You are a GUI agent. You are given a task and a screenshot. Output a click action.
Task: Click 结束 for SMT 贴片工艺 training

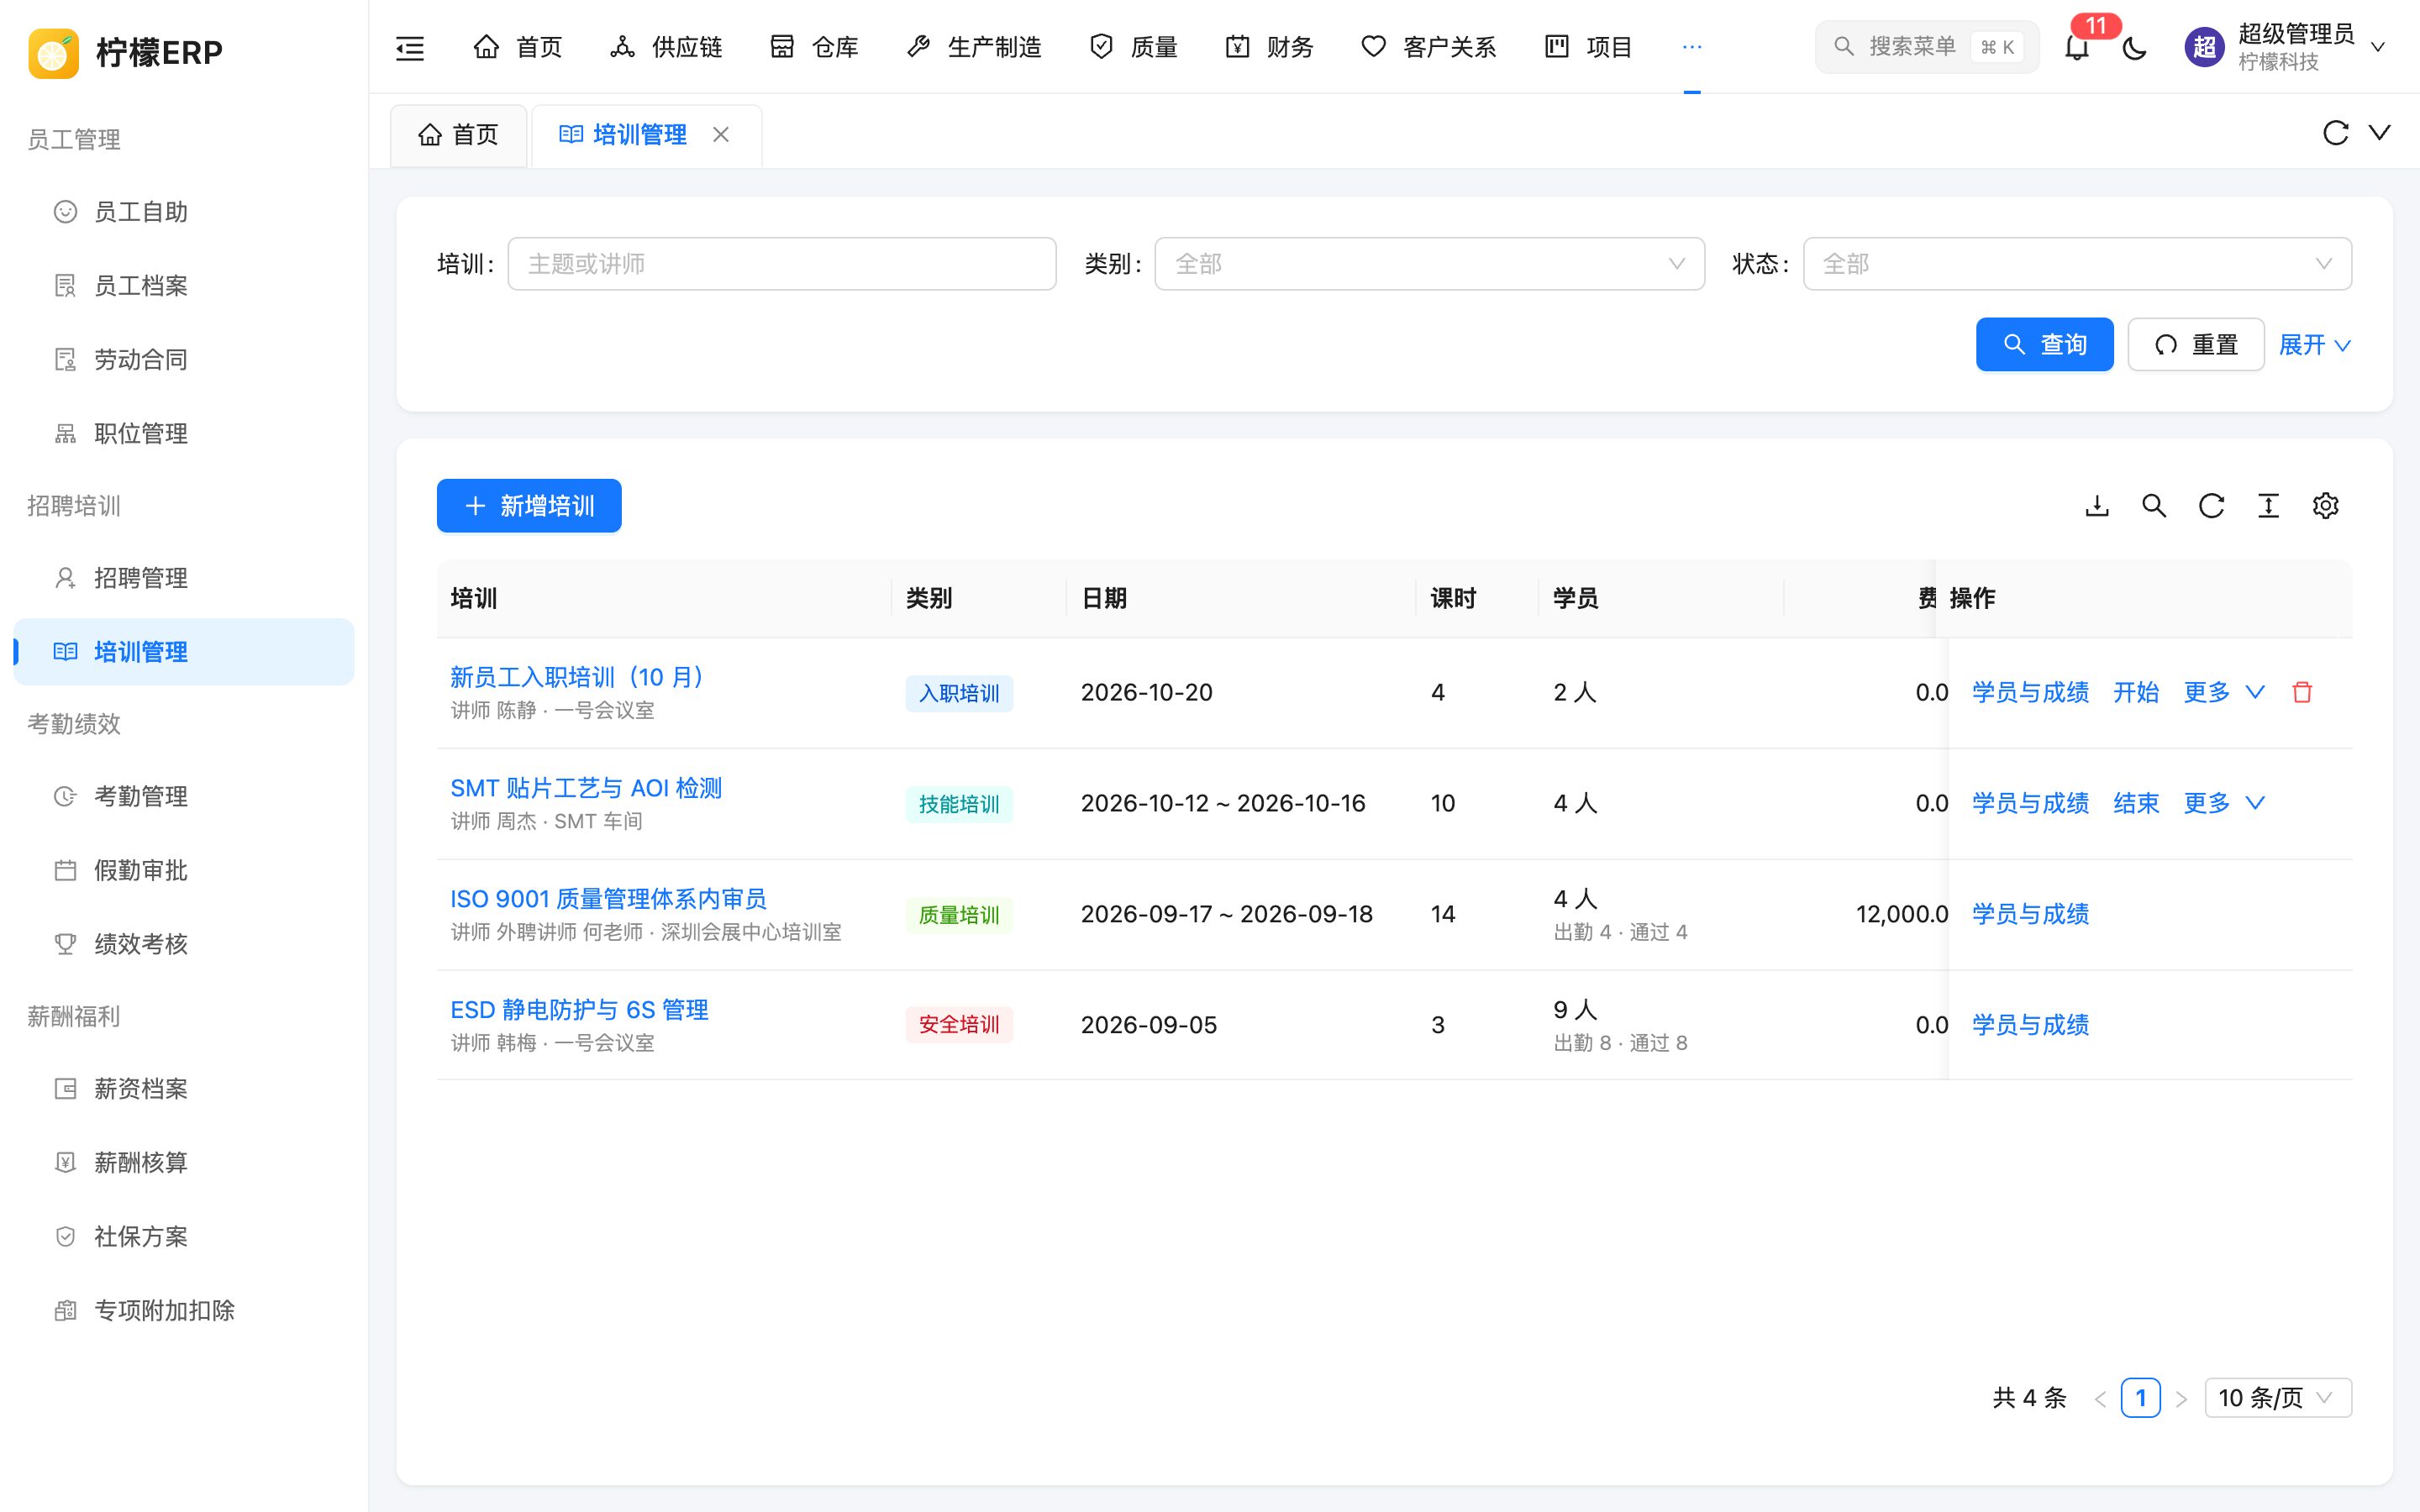2136,803
